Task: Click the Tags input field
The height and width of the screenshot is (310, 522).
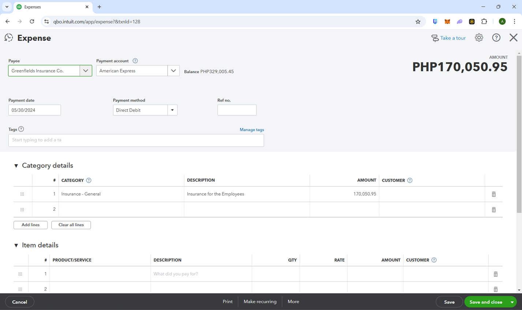Action: click(x=136, y=140)
